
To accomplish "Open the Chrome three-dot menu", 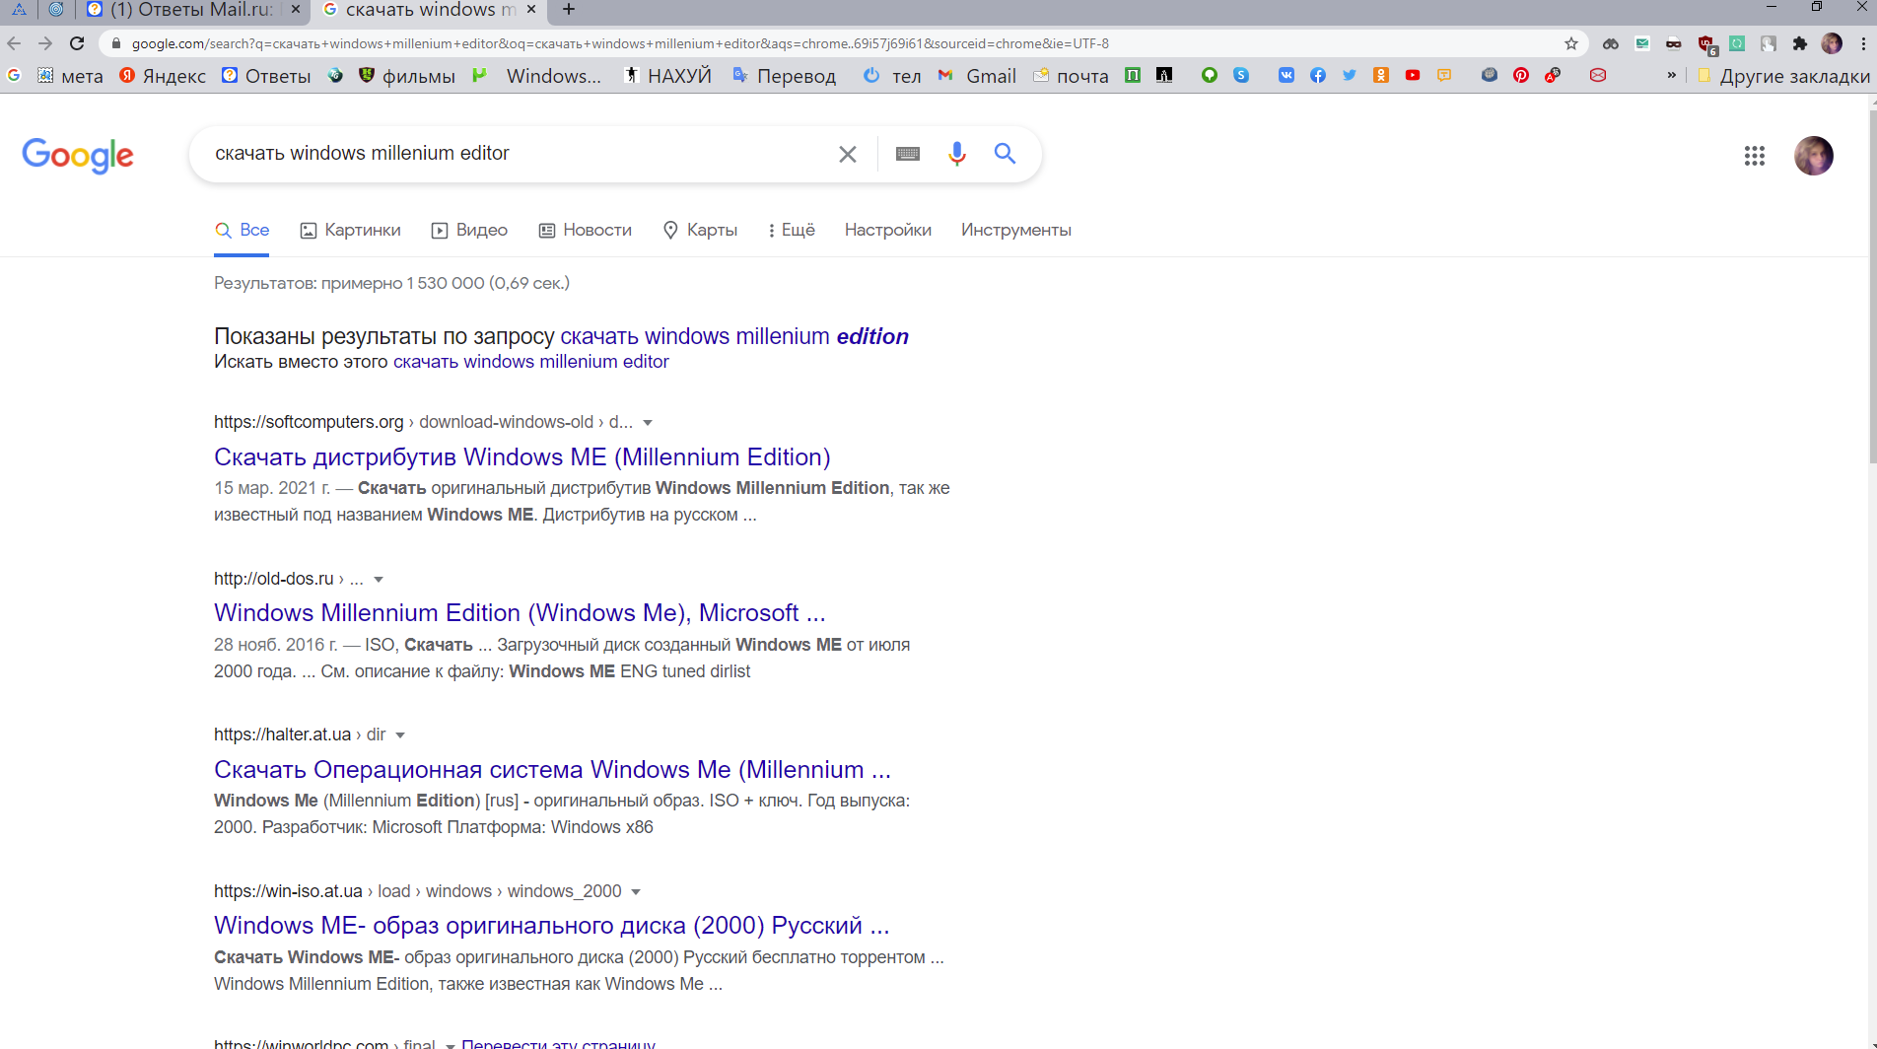I will point(1863,43).
